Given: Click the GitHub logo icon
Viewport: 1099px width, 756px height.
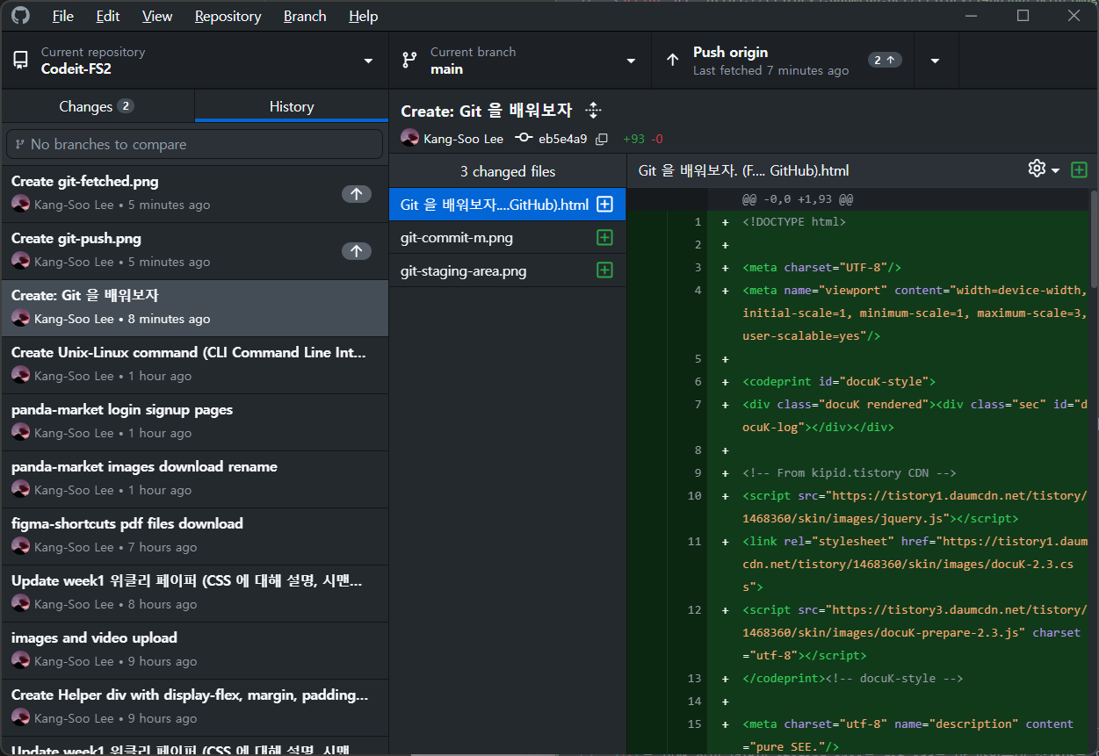Looking at the screenshot, I should (20, 16).
